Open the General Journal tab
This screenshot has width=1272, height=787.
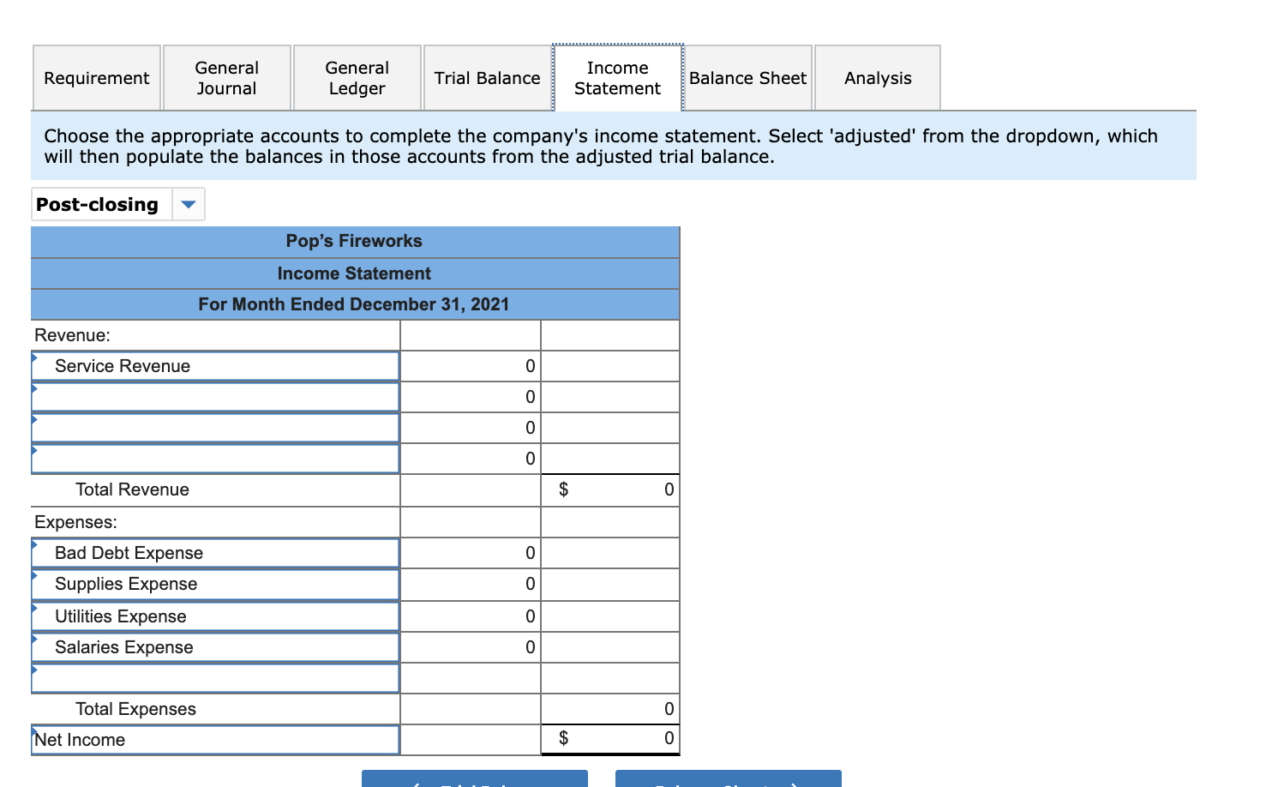pyautogui.click(x=226, y=77)
